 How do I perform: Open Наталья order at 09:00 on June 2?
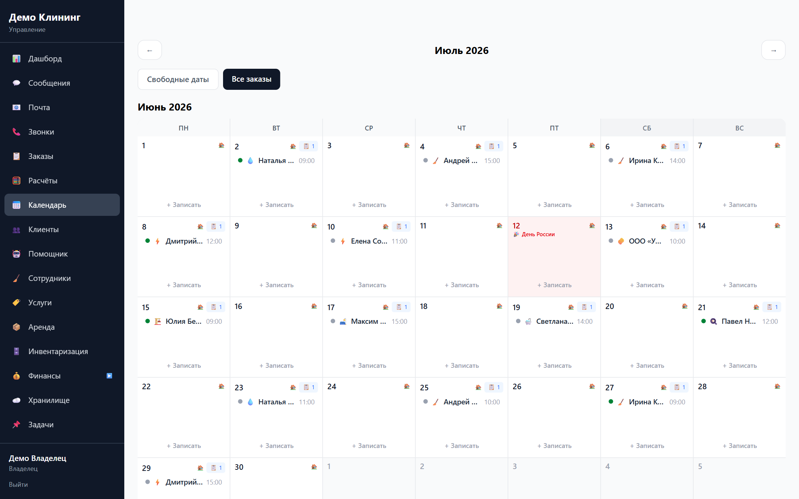click(276, 161)
